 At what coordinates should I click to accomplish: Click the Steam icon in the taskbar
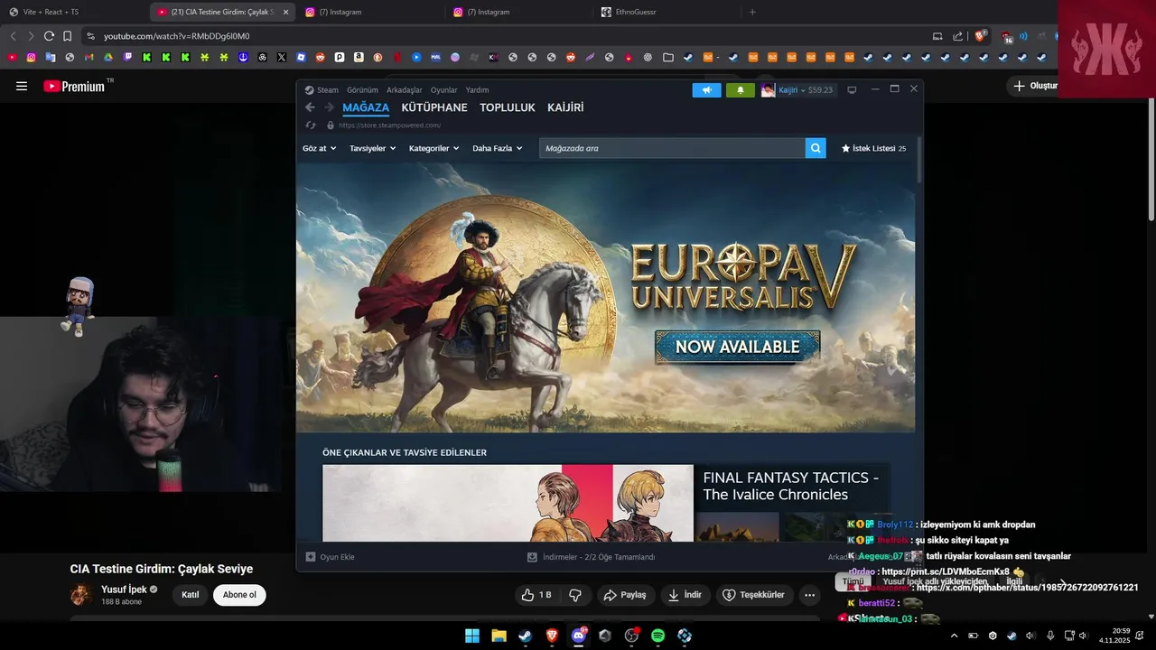(525, 636)
